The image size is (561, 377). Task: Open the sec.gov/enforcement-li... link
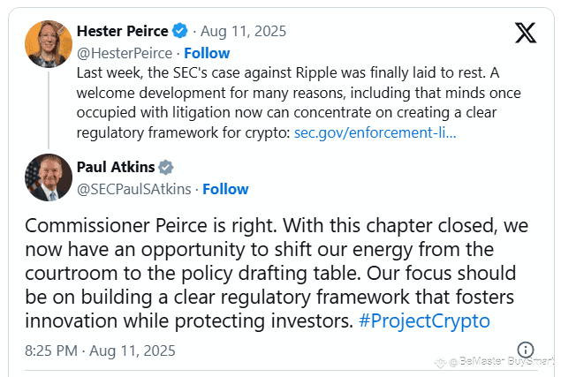click(x=375, y=132)
